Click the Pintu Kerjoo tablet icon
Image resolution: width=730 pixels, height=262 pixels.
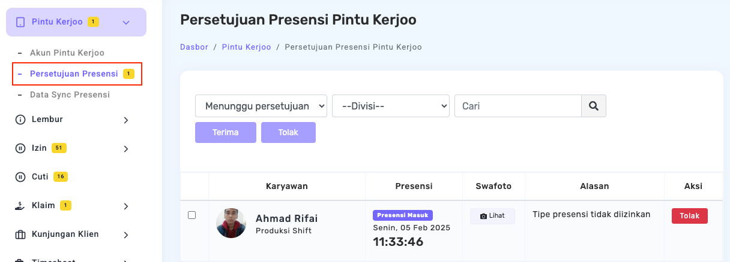pyautogui.click(x=20, y=22)
